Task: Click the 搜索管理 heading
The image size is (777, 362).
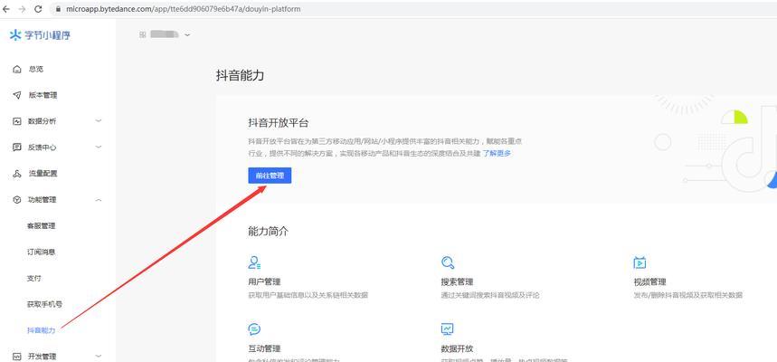Action: [457, 281]
